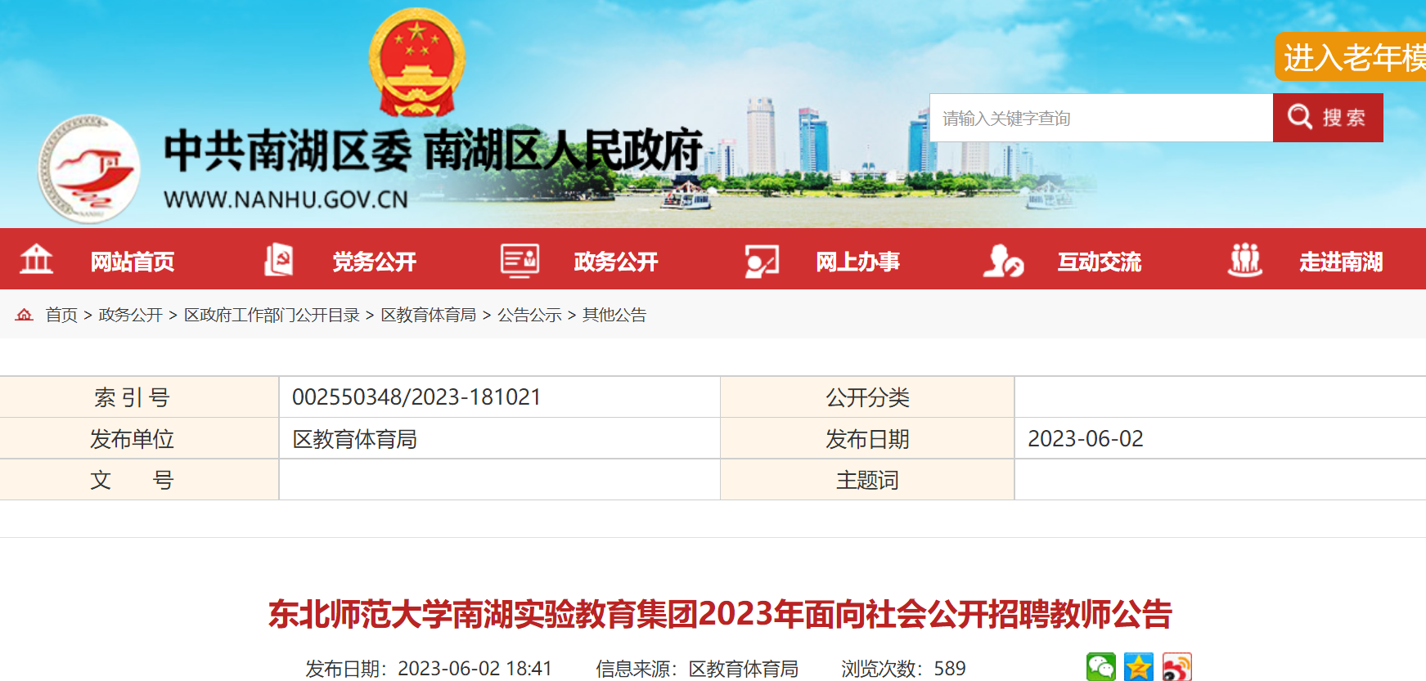The height and width of the screenshot is (681, 1426).
Task: Open 区政府工作部门公开目录 breadcrumb link
Action: tap(272, 315)
